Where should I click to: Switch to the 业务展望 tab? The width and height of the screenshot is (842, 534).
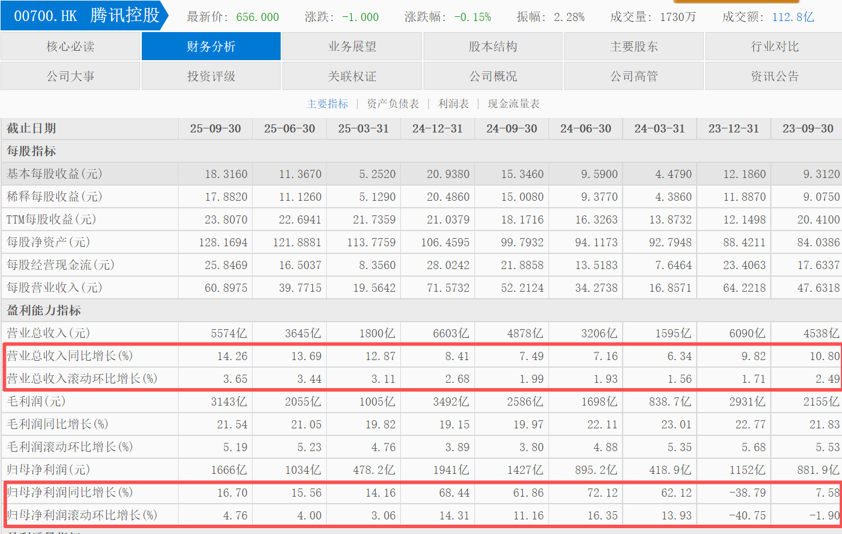coord(352,46)
